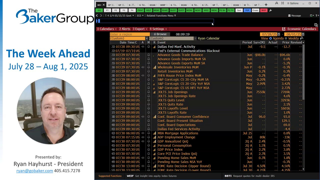Click the Sort button

pyautogui.click(x=239, y=10)
